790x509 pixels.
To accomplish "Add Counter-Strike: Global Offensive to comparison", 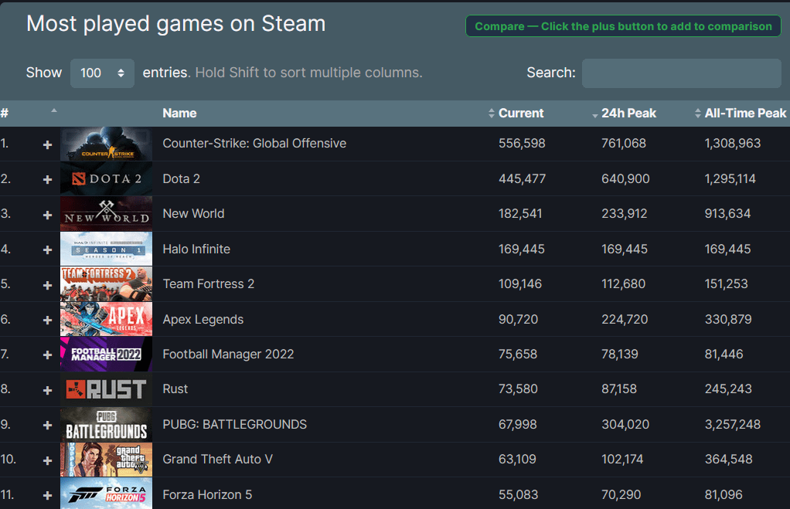I will (x=46, y=143).
